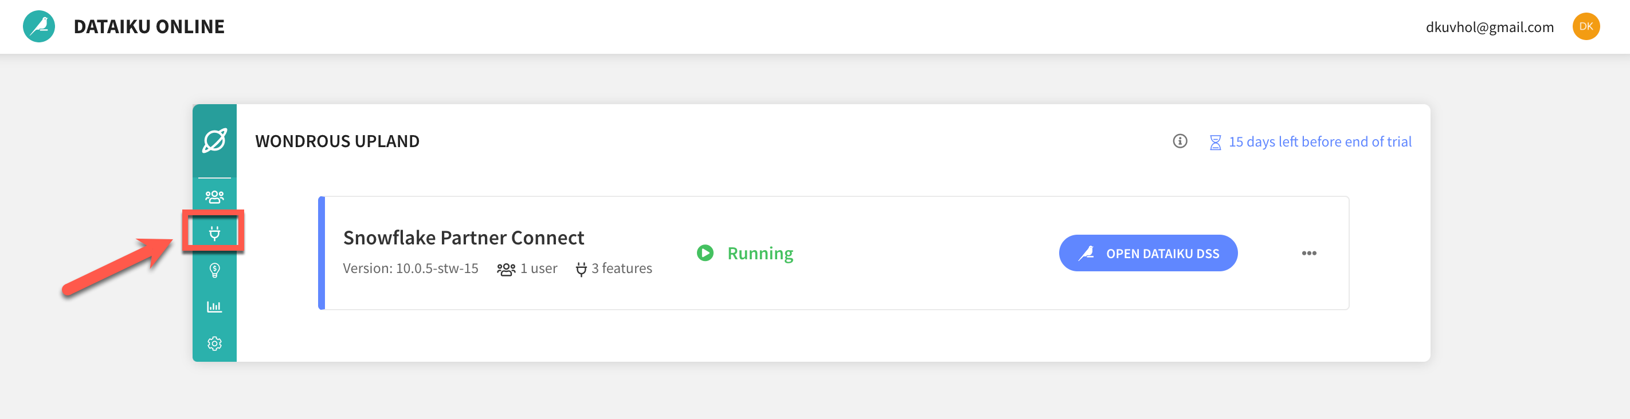Open the DK user avatar menu
The image size is (1630, 419).
pos(1586,26)
